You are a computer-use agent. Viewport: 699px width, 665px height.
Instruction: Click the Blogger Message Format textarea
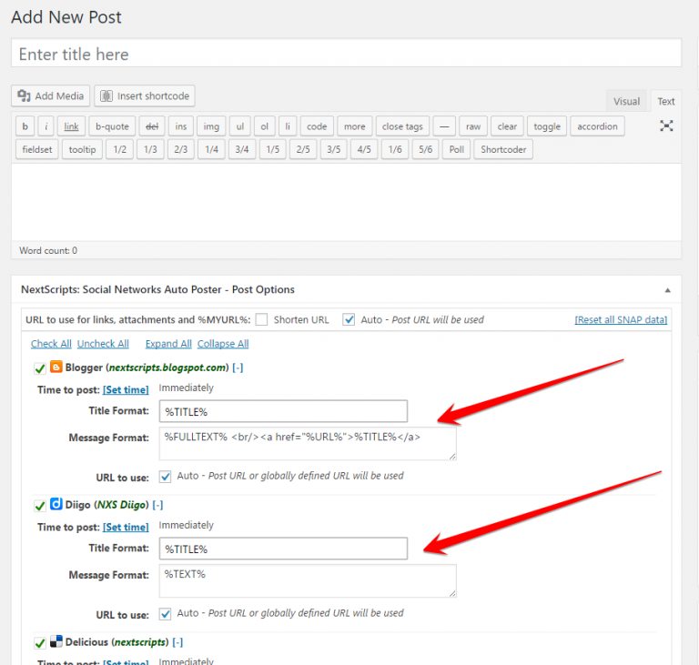[x=308, y=443]
